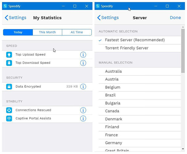Viewport: 187px width, 154px height.
Task: Click the 329 KB value
Action: tap(72, 87)
